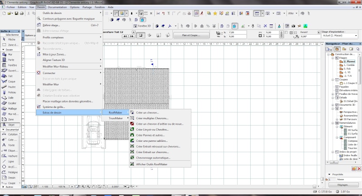The height and width of the screenshot is (196, 362).
Task: Expand the Modifier Mur submenu
Action: pyautogui.click(x=69, y=84)
